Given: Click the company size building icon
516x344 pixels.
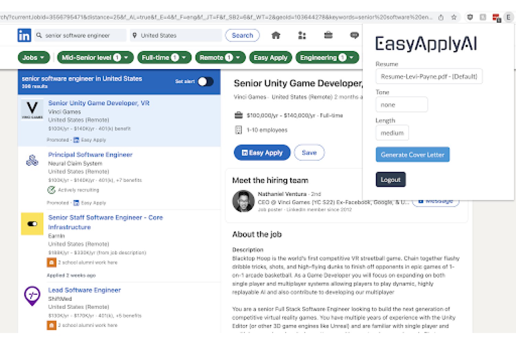Looking at the screenshot, I should (238, 130).
